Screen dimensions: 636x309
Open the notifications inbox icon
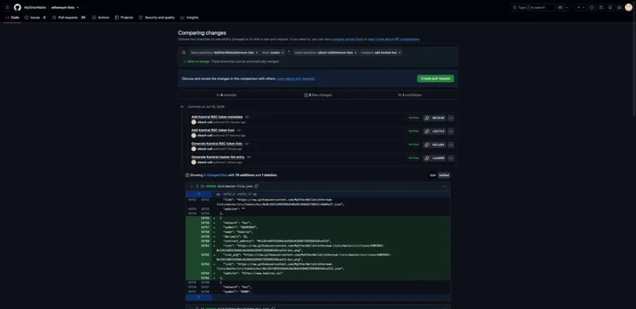click(619, 7)
